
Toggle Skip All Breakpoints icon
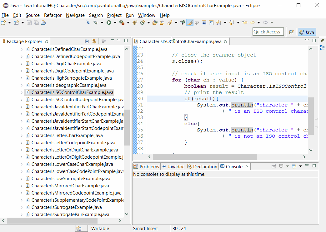point(88,23)
